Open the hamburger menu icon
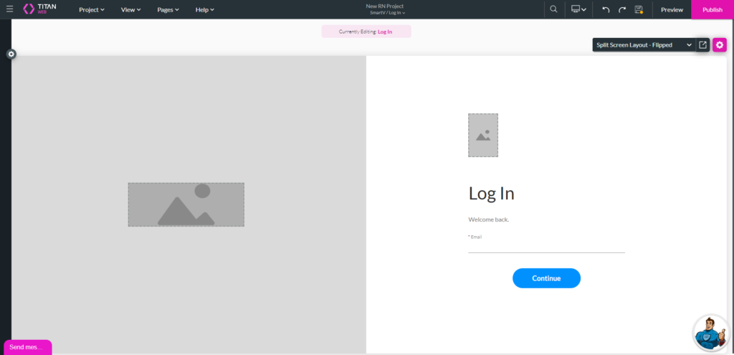This screenshot has width=734, height=355. click(10, 9)
